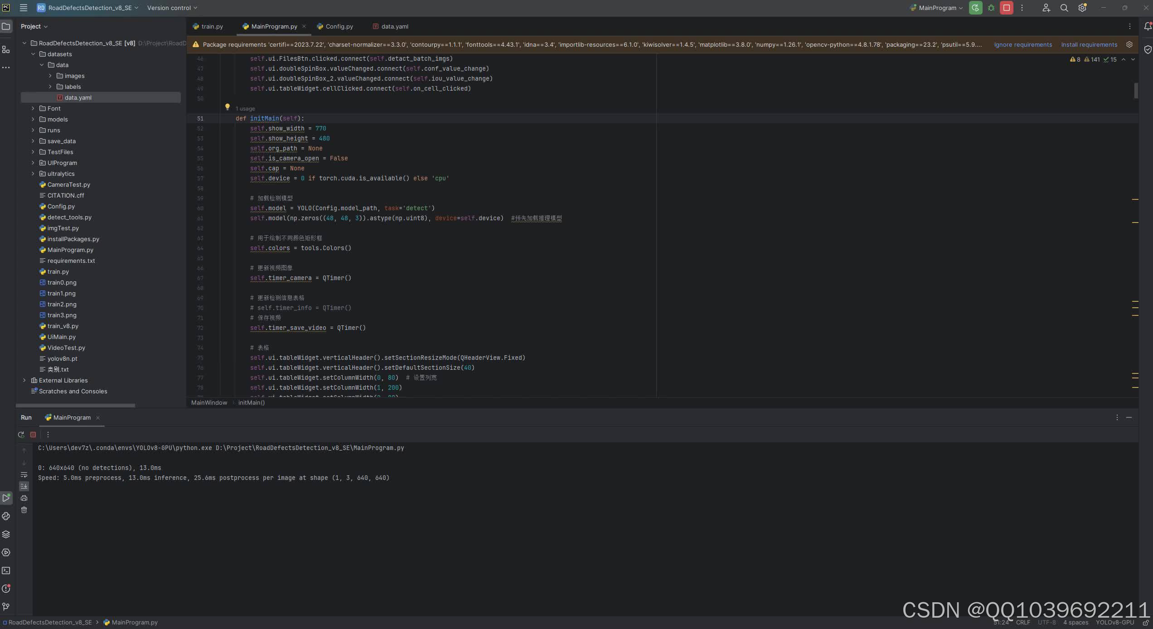Viewport: 1153px width, 629px height.
Task: Open the Git tool window icon
Action: [6, 607]
